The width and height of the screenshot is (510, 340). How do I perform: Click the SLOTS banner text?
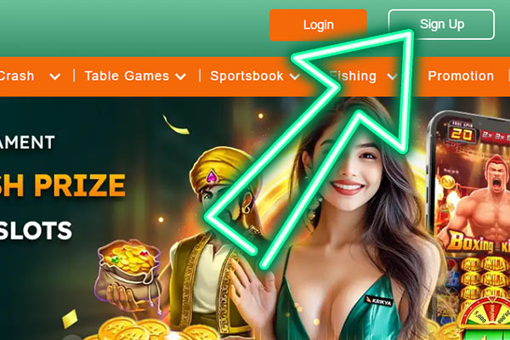tap(36, 230)
